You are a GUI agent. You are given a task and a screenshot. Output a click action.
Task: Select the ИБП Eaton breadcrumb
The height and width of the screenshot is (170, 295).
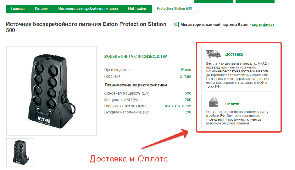137,9
